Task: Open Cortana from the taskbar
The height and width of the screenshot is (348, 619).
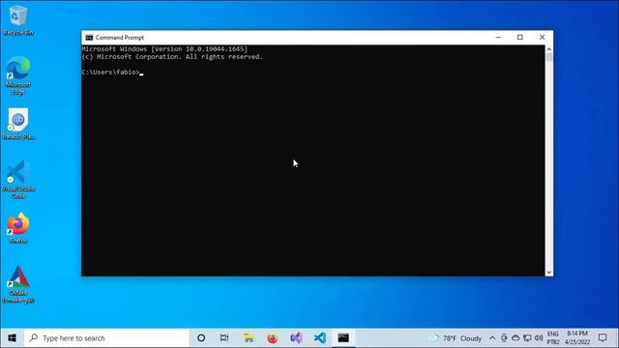Action: point(201,338)
